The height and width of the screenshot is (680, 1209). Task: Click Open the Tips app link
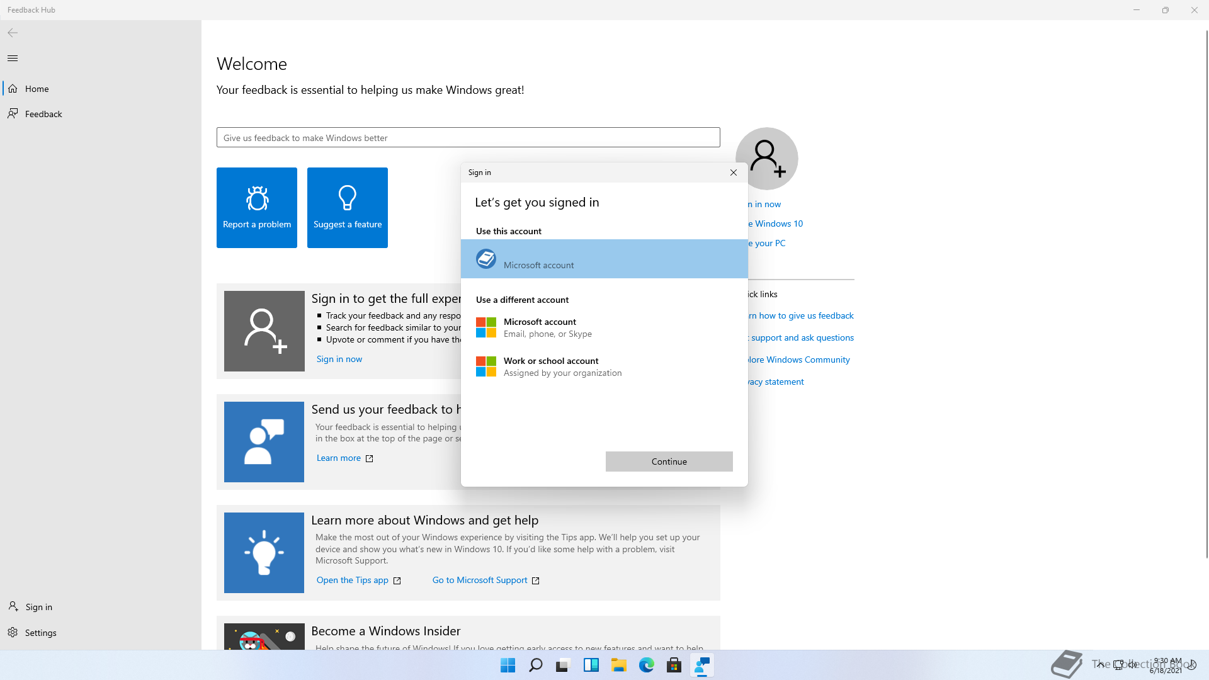(352, 581)
